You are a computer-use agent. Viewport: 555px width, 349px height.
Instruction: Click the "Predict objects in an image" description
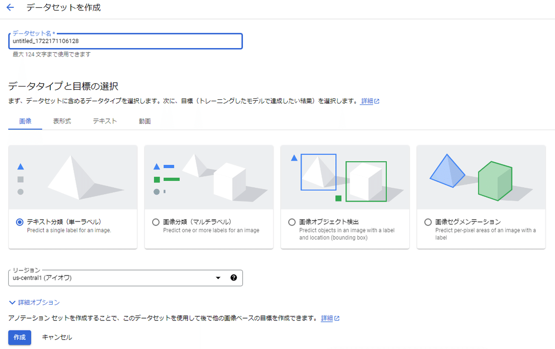(x=346, y=234)
